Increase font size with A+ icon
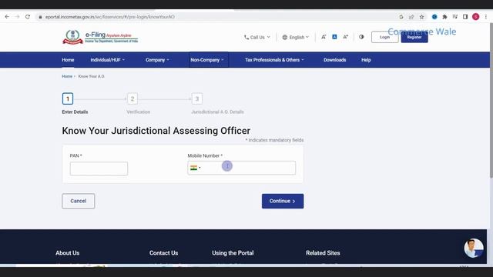This screenshot has width=493, height=277. tap(346, 37)
